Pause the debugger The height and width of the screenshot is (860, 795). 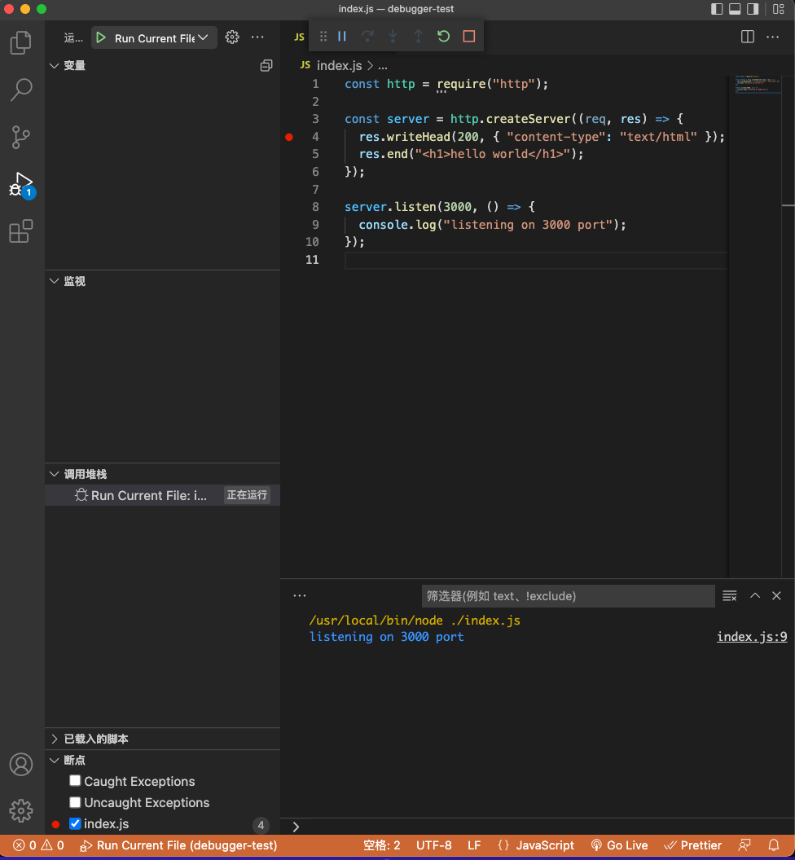click(x=342, y=36)
